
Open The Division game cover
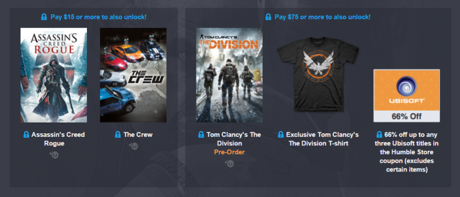(229, 75)
